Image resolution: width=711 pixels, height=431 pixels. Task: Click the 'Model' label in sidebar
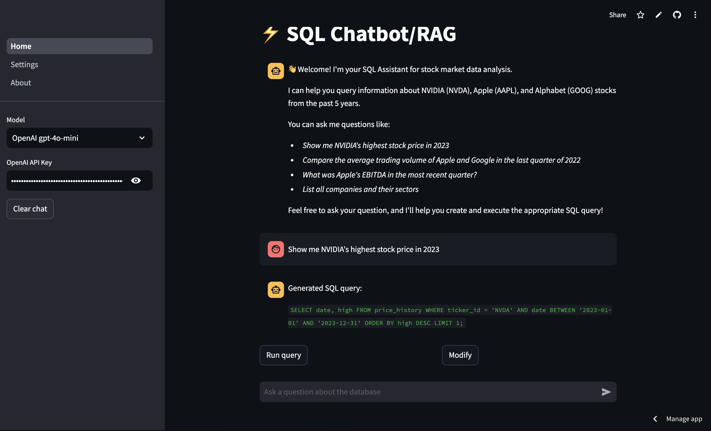point(15,120)
